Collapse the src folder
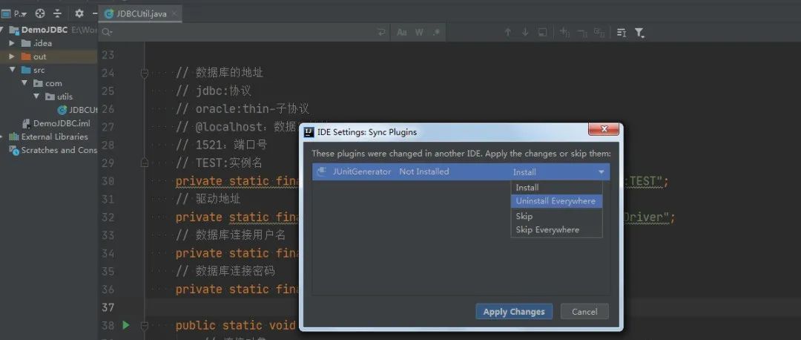Viewport: 801px width, 340px height. point(13,70)
